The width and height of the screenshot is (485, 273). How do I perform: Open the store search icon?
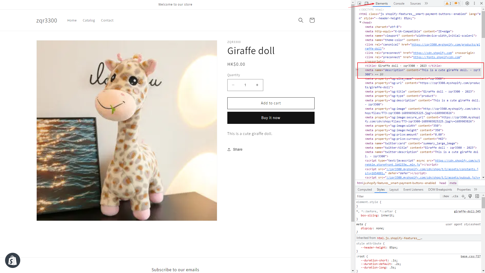pos(301,20)
